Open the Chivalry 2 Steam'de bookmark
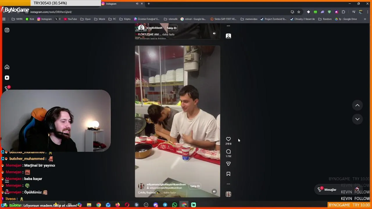The width and height of the screenshot is (372, 209). pyautogui.click(x=303, y=19)
